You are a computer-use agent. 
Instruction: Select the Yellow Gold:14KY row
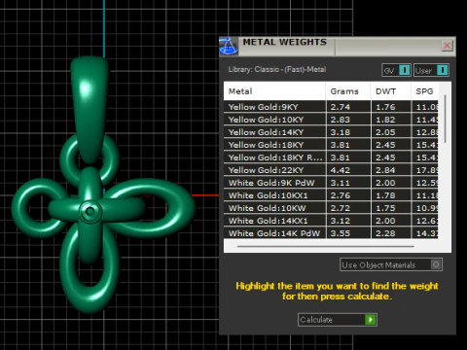331,132
